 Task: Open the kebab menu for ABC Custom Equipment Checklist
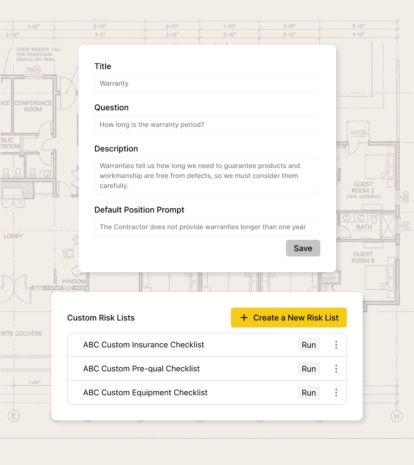336,393
